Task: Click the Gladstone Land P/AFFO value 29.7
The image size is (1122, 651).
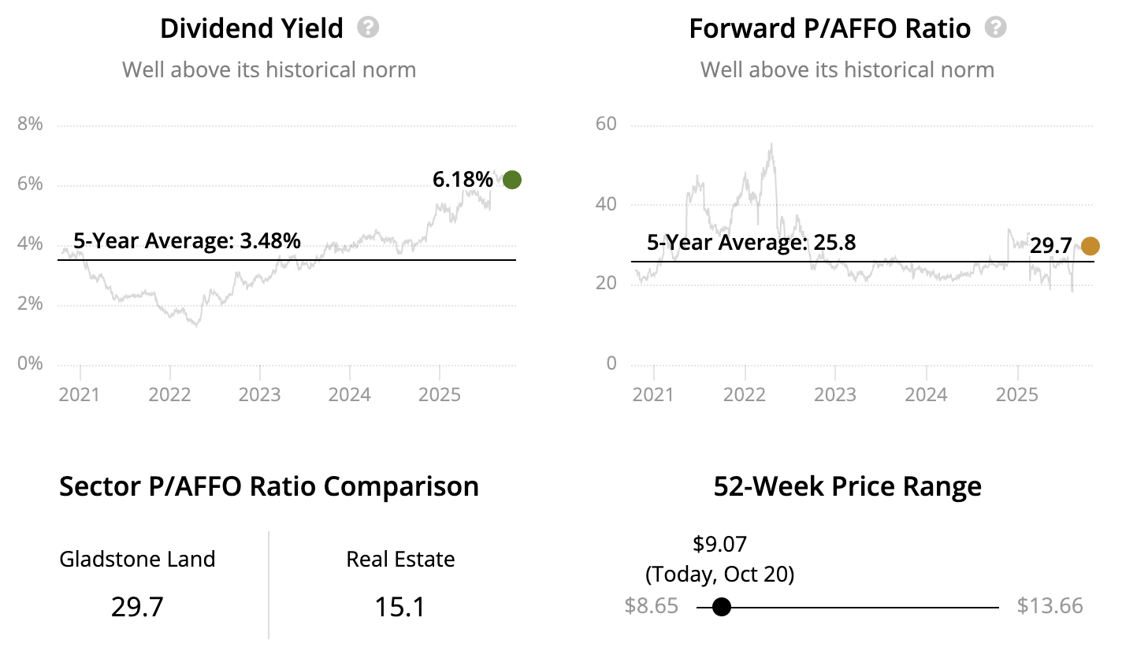Action: point(137,608)
